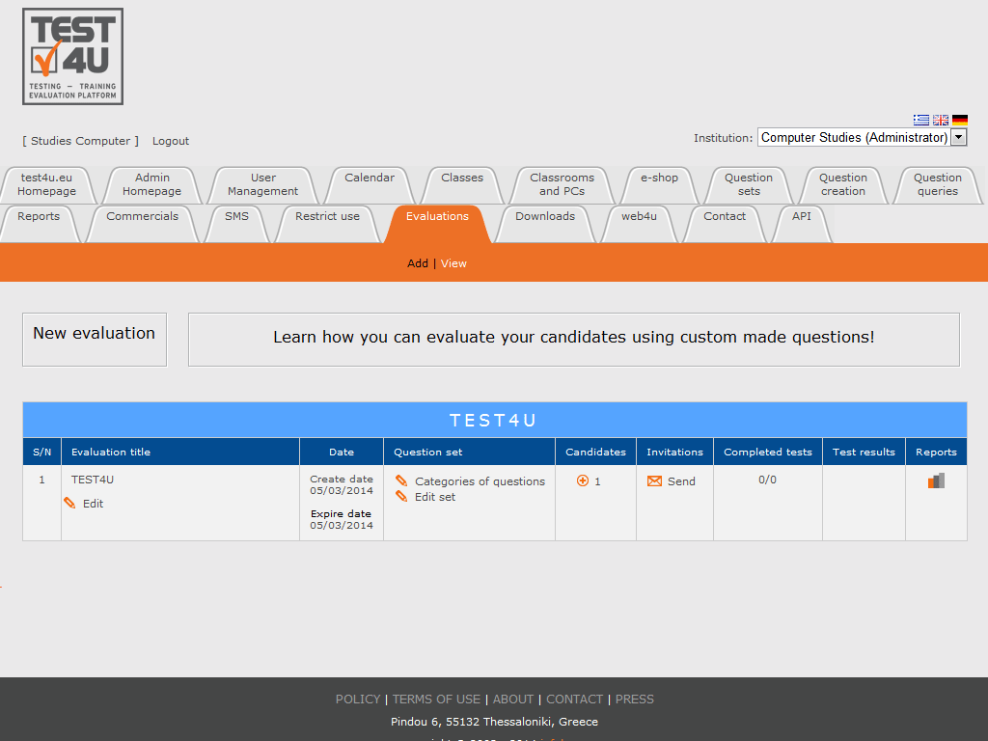Image resolution: width=988 pixels, height=741 pixels.
Task: Open the Commercials tab
Action: (x=143, y=224)
